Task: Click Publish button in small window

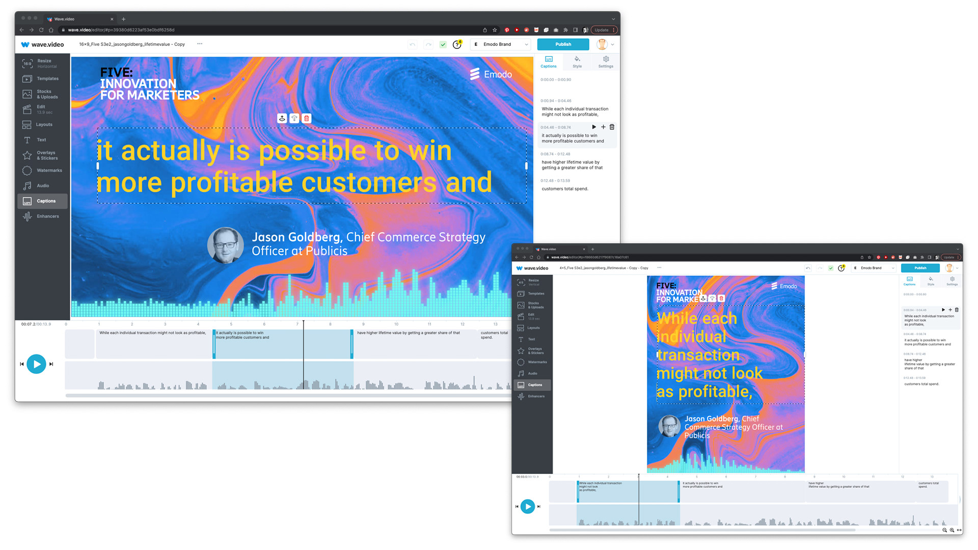Action: [x=920, y=268]
